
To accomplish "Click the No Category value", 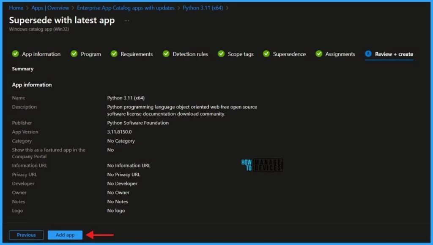I will (x=121, y=141).
